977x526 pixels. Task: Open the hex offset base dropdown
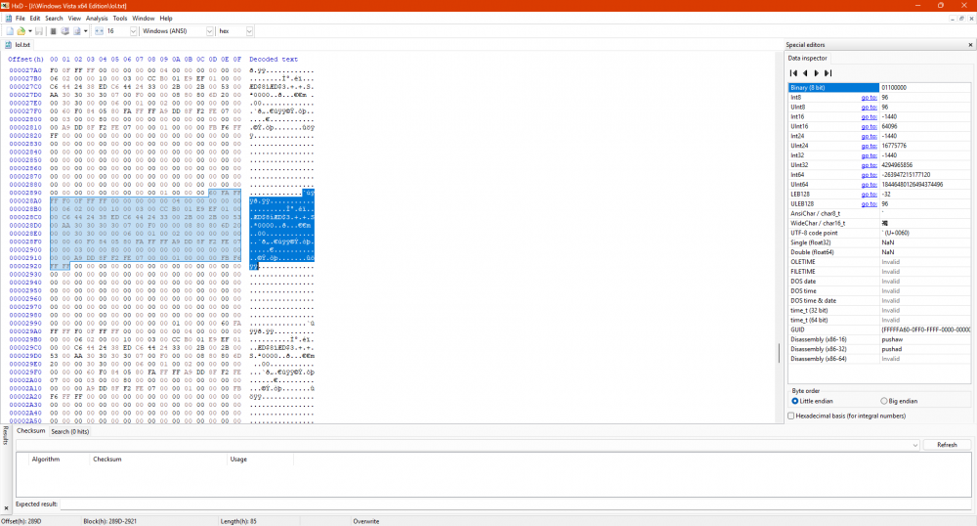coord(249,31)
